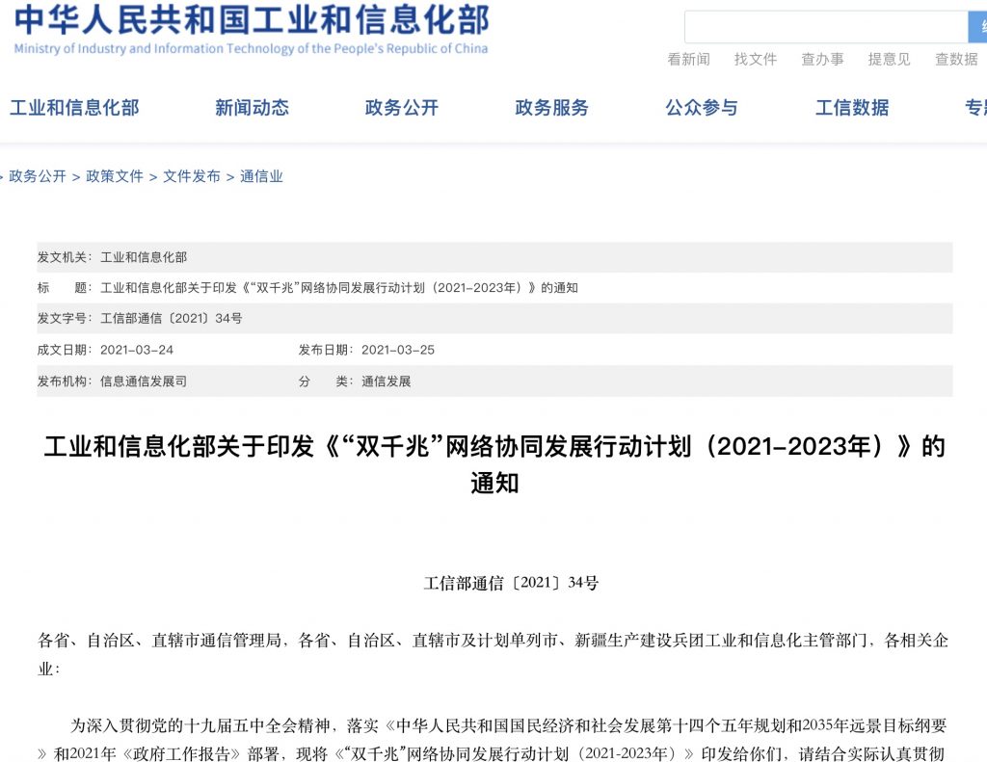Click the 发文机关 value 工业和信息化部
Image resolution: width=987 pixels, height=762 pixels.
tap(144, 257)
